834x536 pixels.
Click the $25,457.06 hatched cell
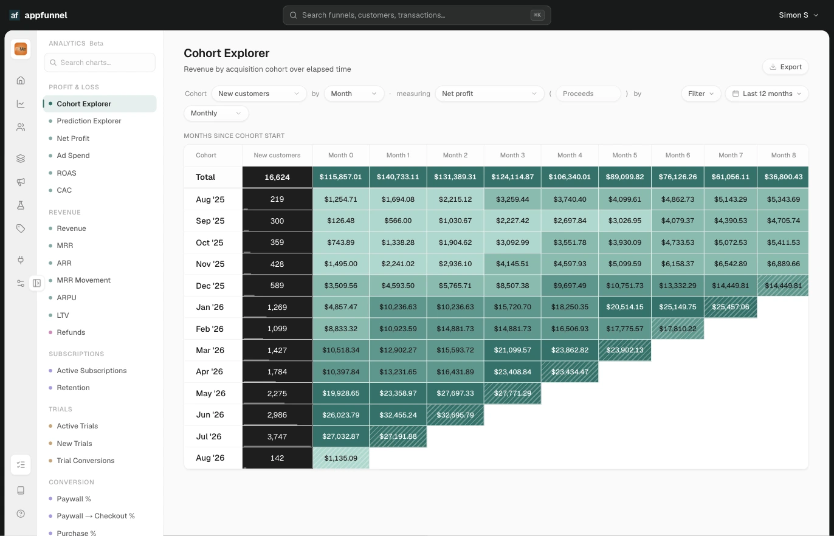731,307
